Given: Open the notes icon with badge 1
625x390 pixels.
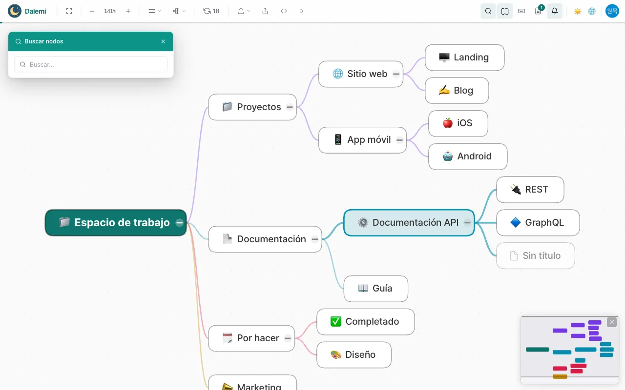Looking at the screenshot, I should click(538, 11).
